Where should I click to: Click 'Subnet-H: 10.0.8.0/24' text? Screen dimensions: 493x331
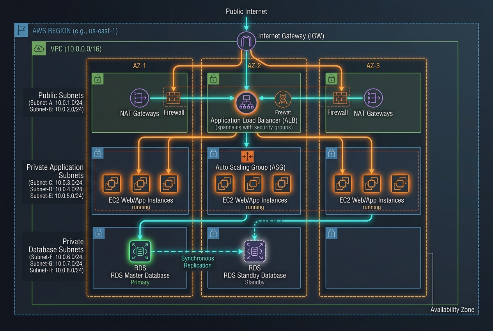(x=57, y=270)
